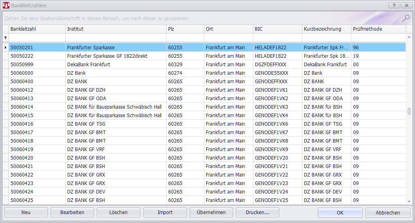Click BIC GENODEF1VK4 cell
Screen dimensions: 415x223
click(x=278, y=115)
